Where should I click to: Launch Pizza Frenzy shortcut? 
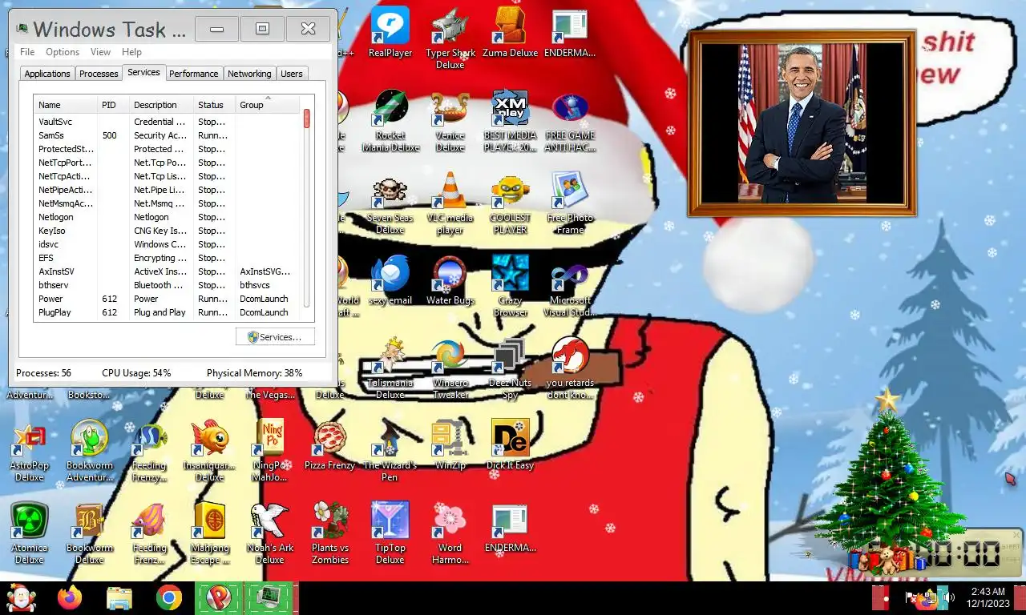330,444
